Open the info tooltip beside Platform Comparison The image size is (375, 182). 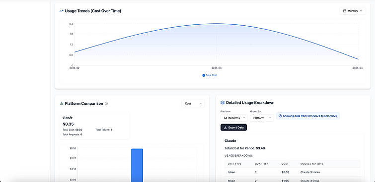106,104
